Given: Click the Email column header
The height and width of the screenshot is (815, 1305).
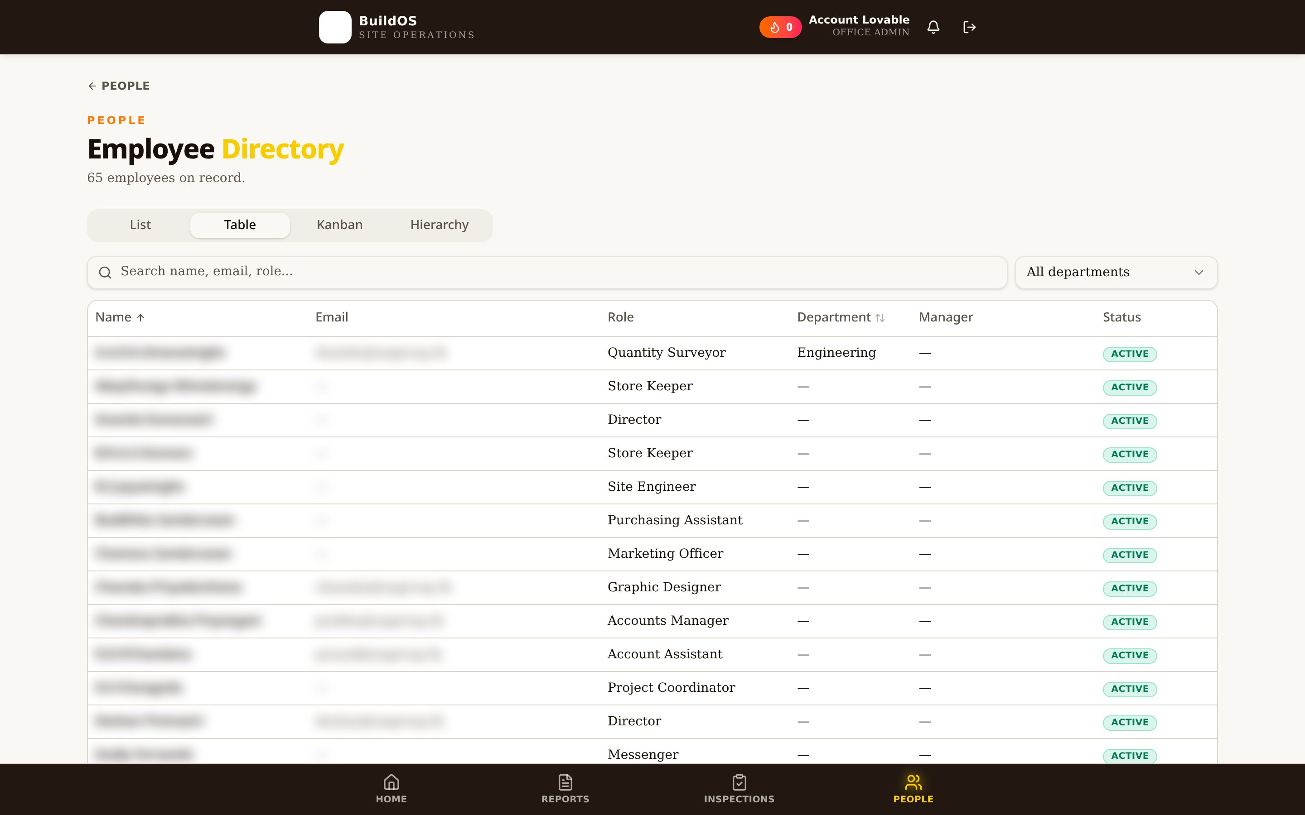Looking at the screenshot, I should pos(332,317).
